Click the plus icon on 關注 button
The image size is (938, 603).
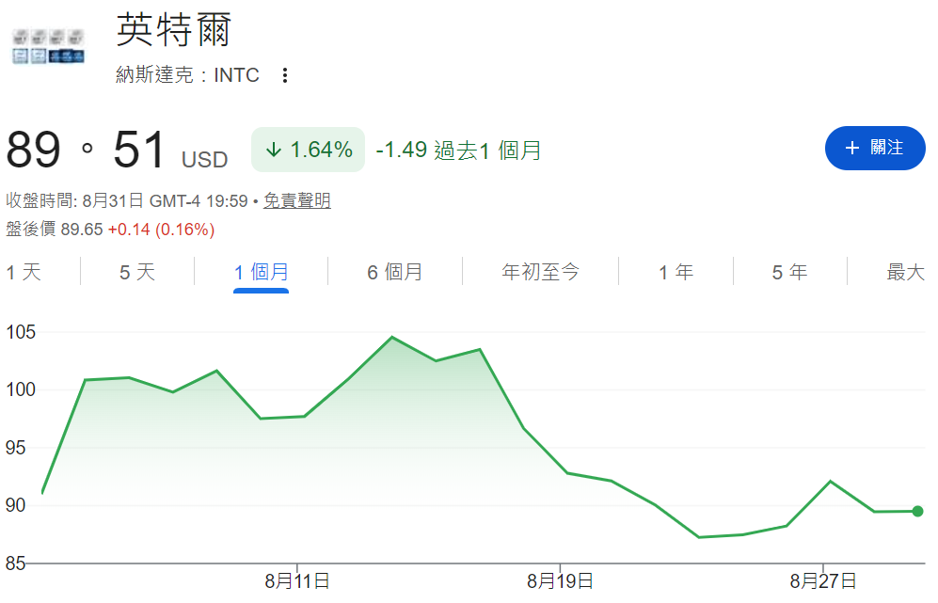point(851,148)
